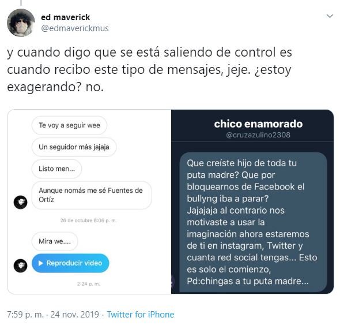This screenshot has height=325, width=340.
Task: Click the Listo men... message bubble
Action: pyautogui.click(x=57, y=169)
